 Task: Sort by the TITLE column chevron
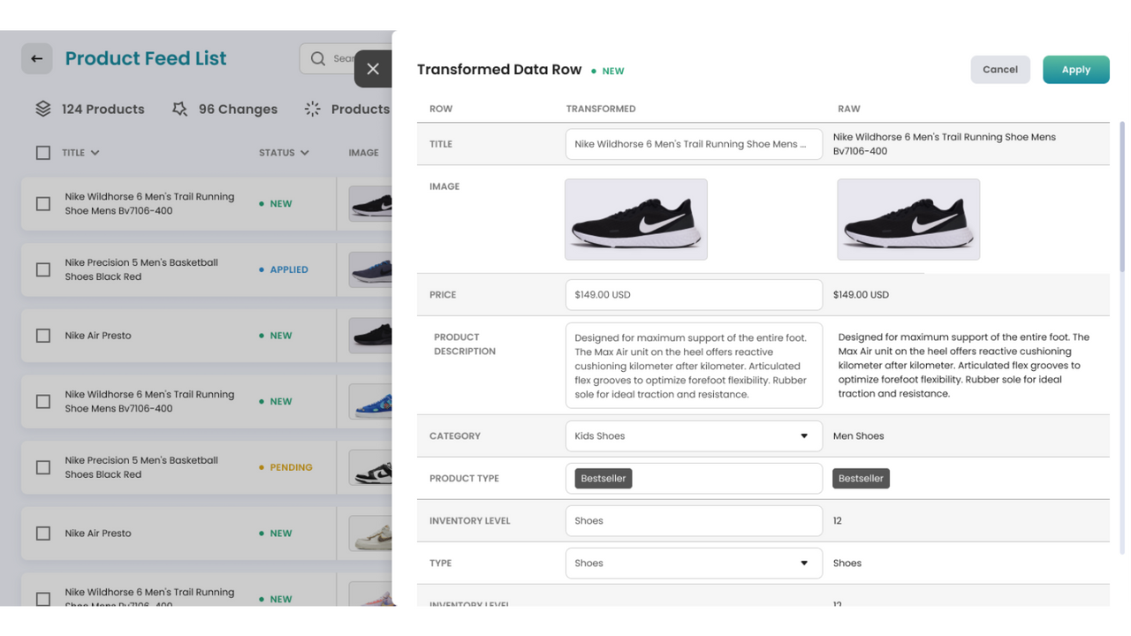95,153
